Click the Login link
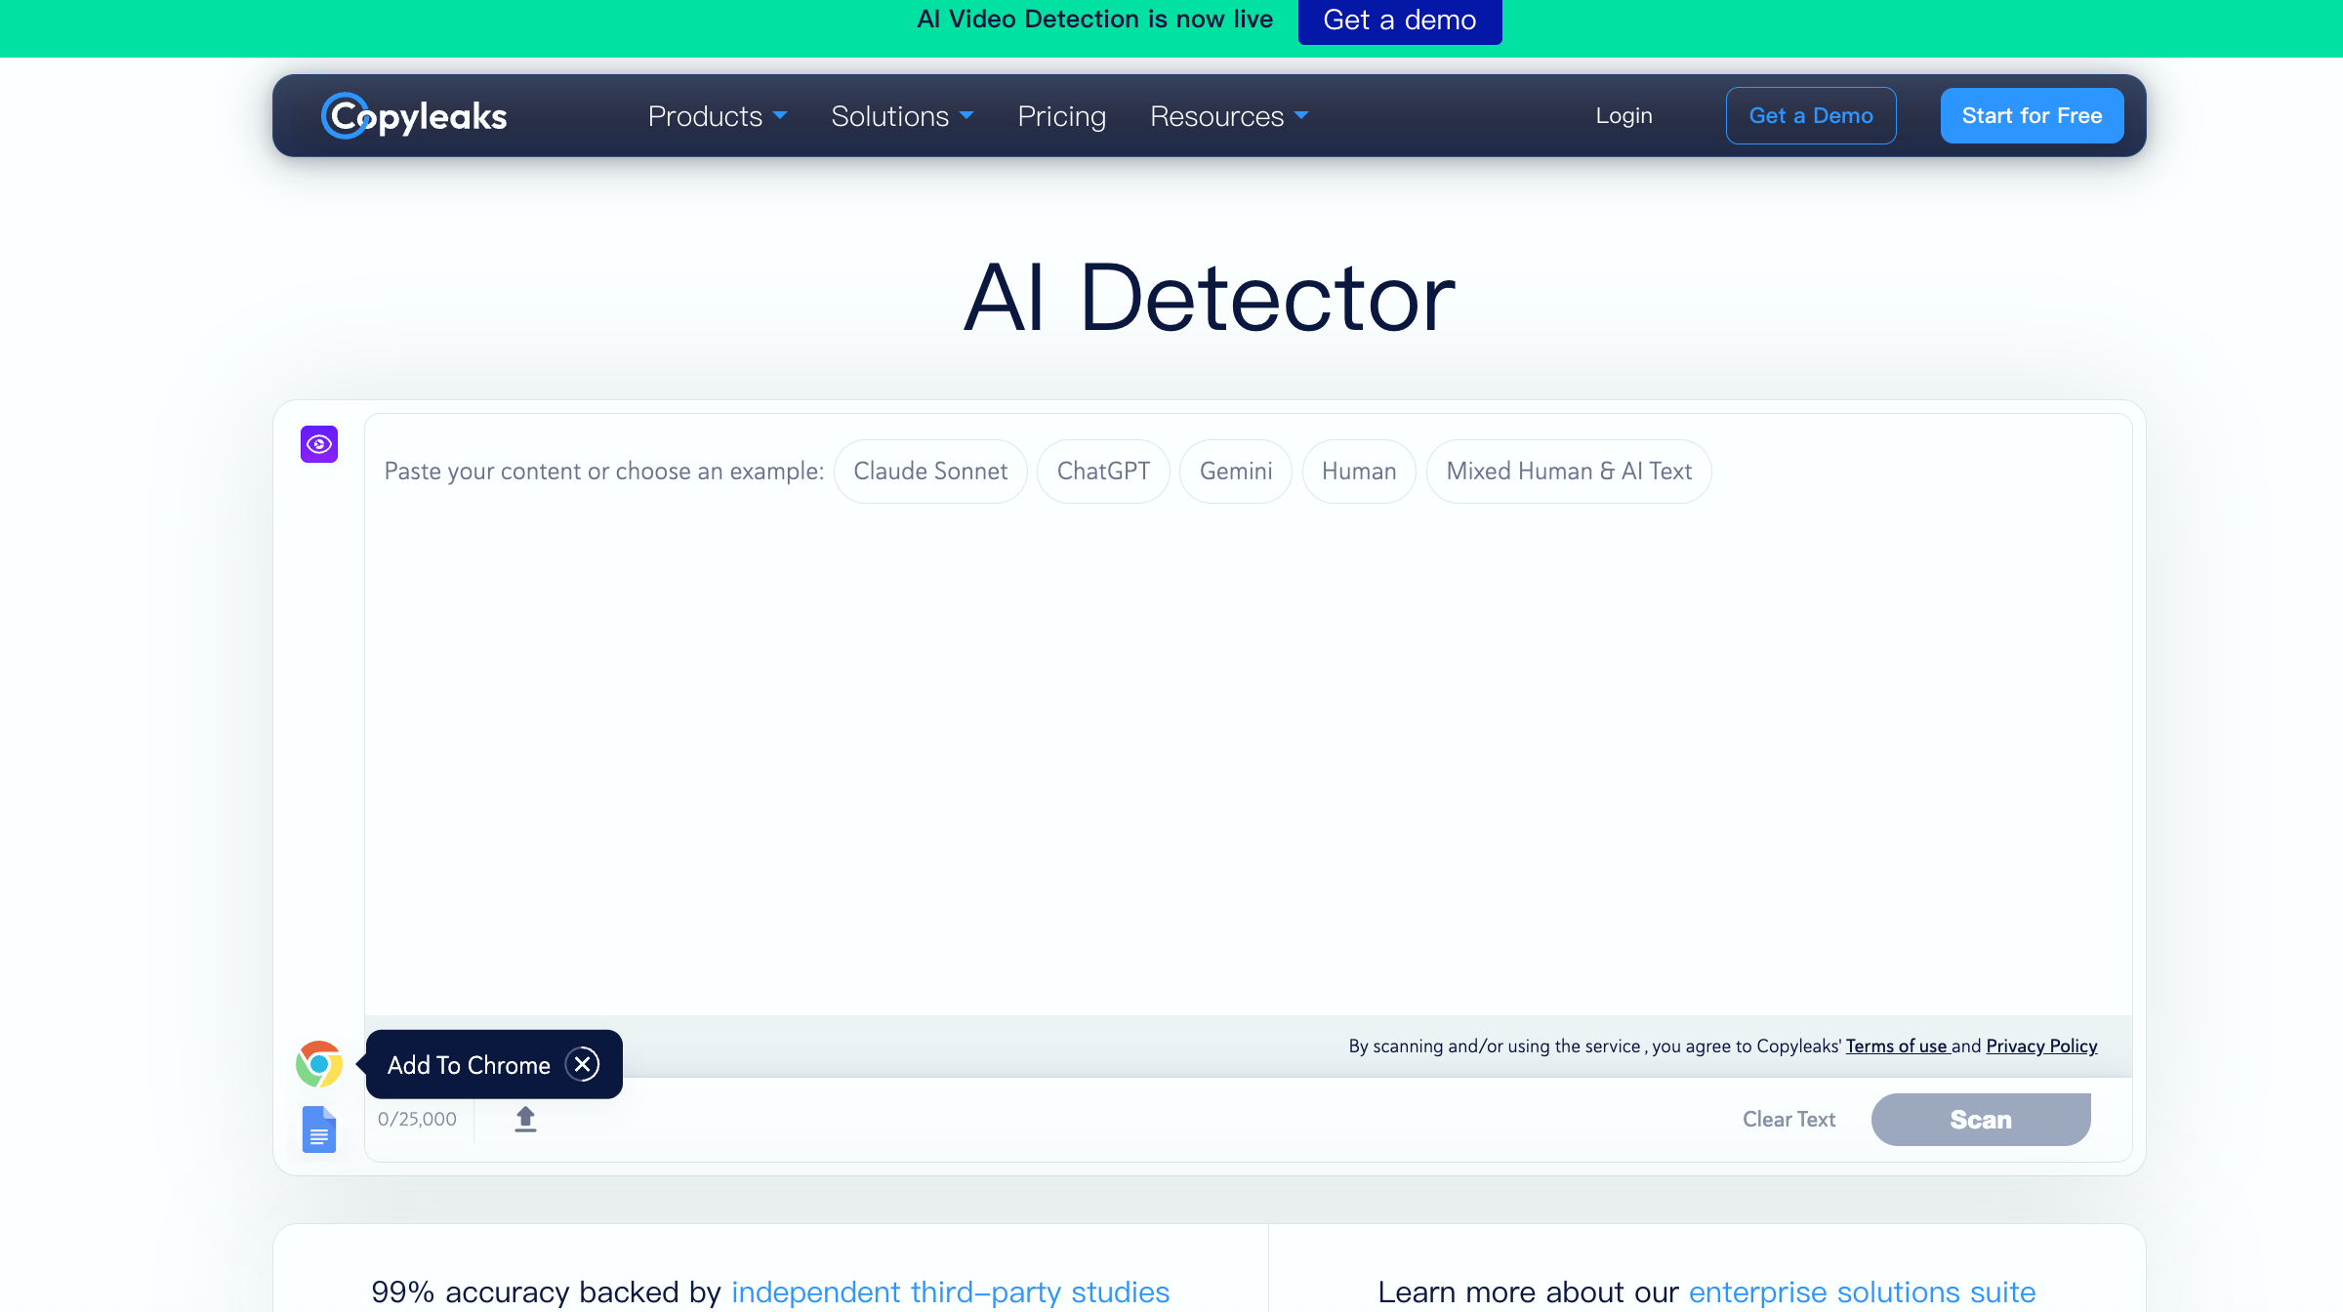 1624,115
